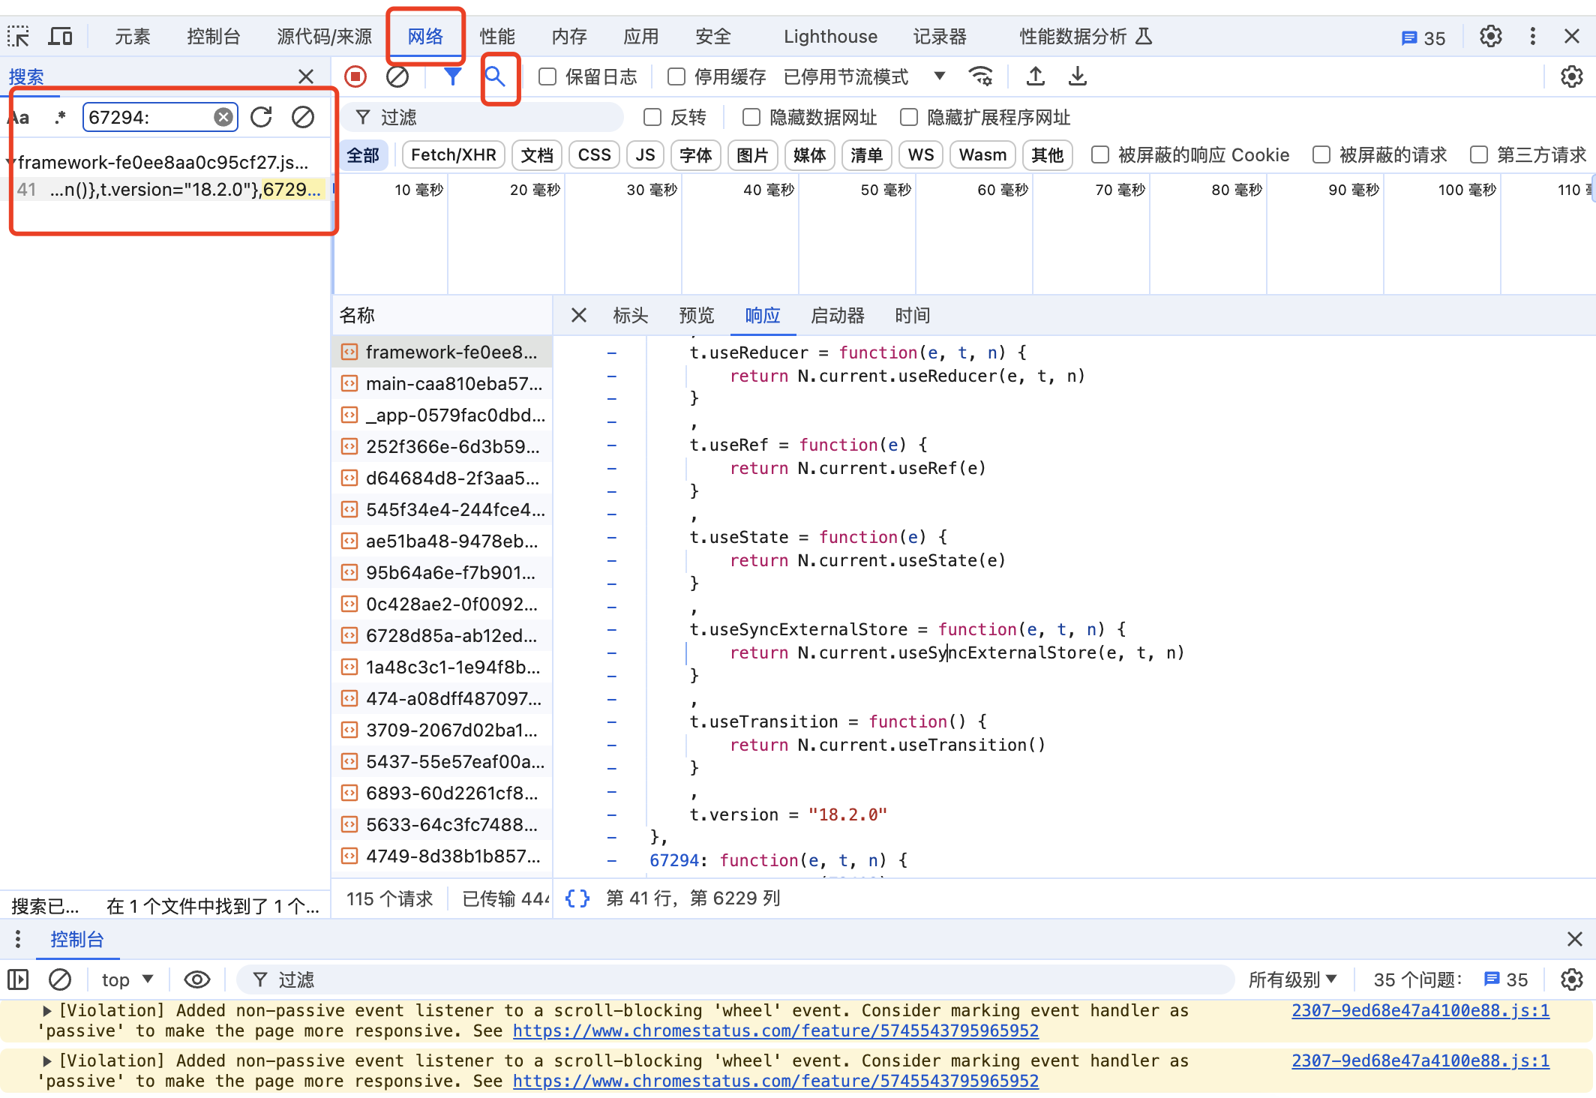Filter requests by CSS type
The width and height of the screenshot is (1596, 1098).
pyautogui.click(x=594, y=154)
